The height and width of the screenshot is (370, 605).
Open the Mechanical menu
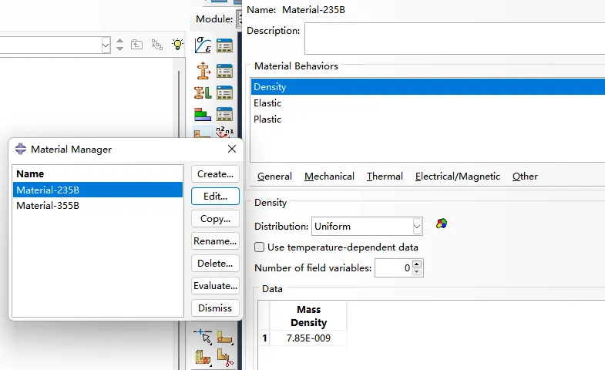(330, 177)
